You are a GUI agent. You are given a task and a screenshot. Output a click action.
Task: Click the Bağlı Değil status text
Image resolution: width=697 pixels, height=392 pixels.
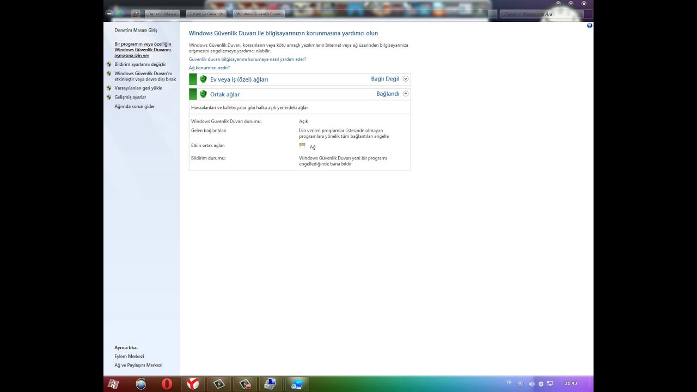(385, 79)
